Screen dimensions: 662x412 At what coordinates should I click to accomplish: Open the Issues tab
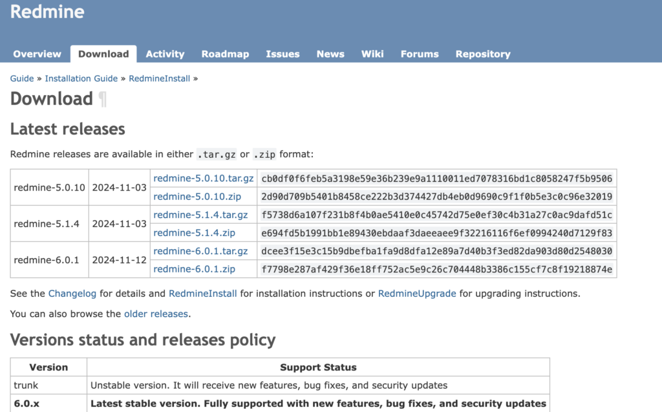(x=283, y=54)
